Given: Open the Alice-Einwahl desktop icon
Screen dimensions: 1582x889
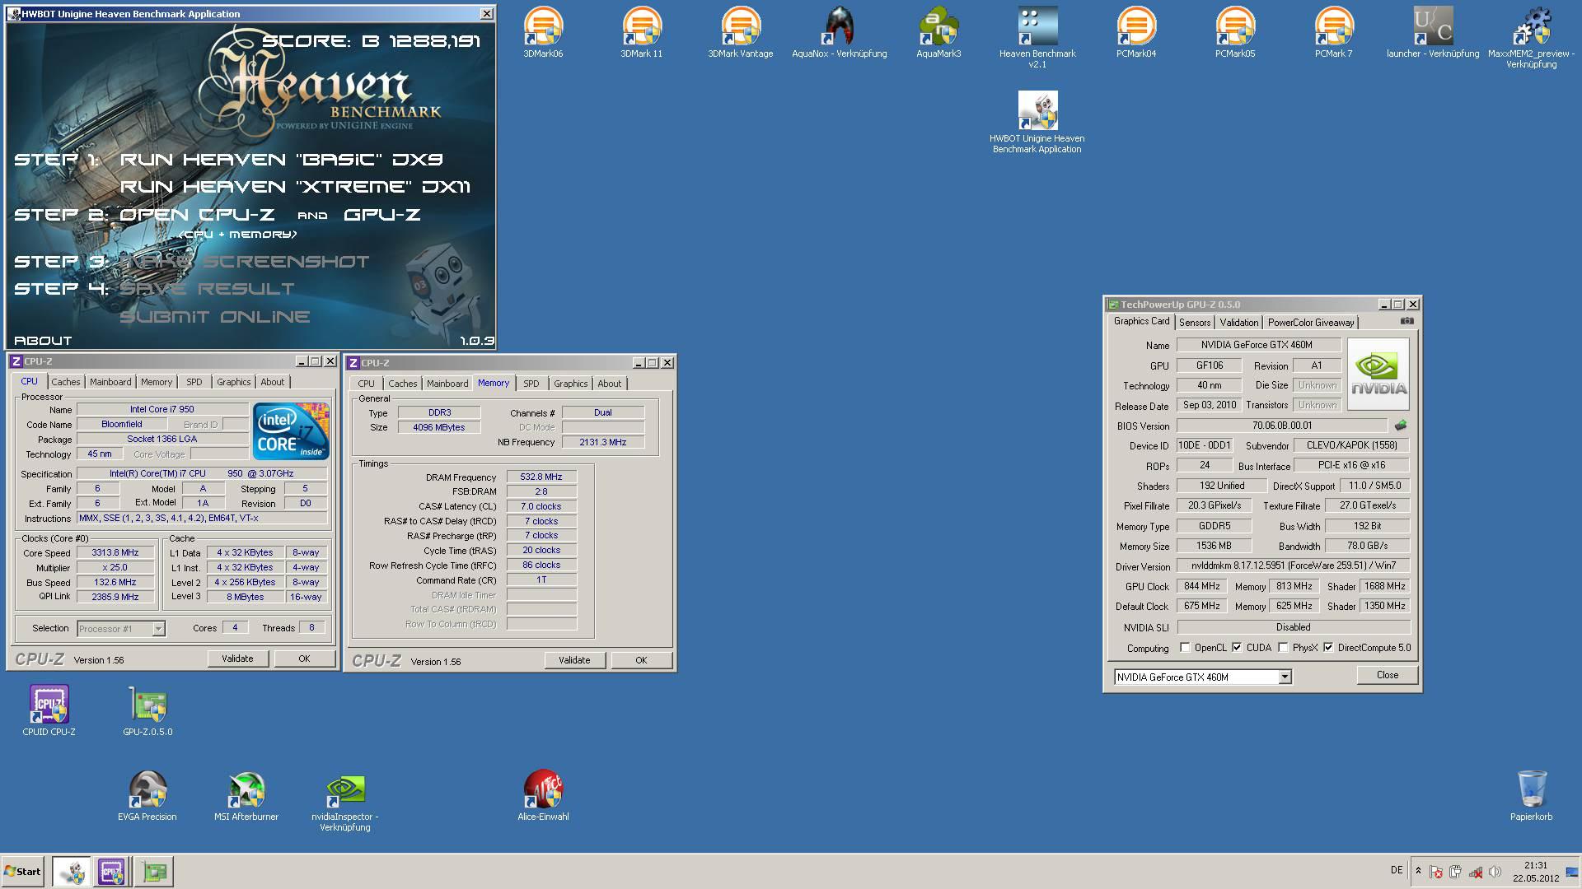Looking at the screenshot, I should pyautogui.click(x=543, y=796).
